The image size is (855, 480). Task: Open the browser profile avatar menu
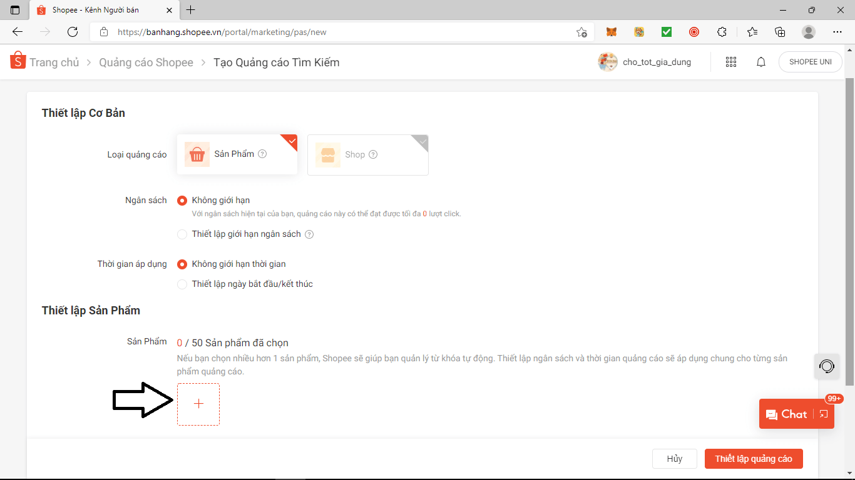click(809, 31)
